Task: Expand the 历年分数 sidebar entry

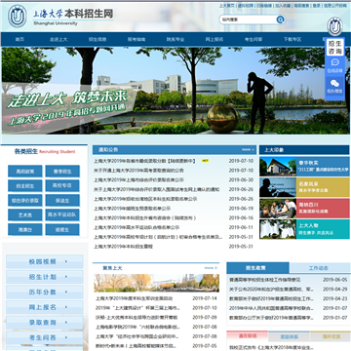Action: 45,292
